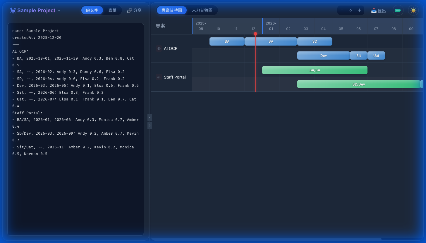This screenshot has width=426, height=243.
Task: Click the red current-date marker on the timeline
Action: coord(255,34)
